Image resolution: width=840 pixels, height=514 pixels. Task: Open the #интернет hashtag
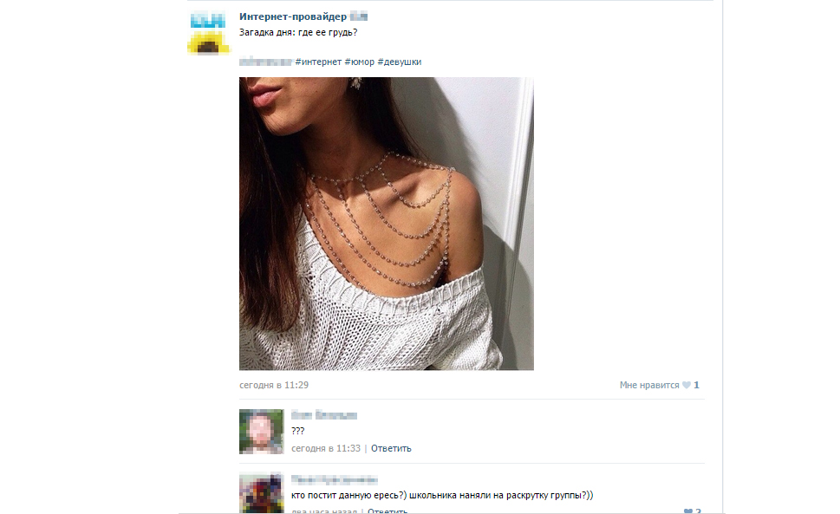(x=318, y=62)
